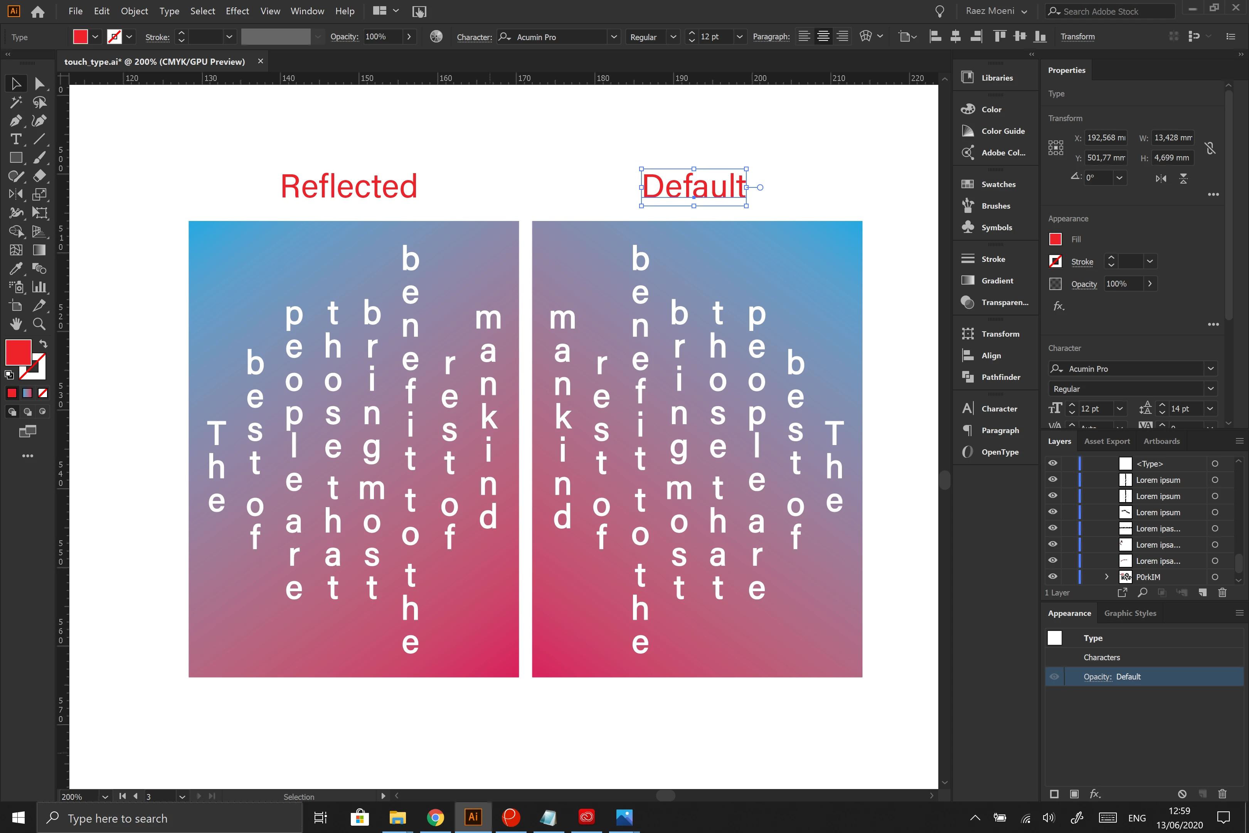Open the font style Regular dropdown
The width and height of the screenshot is (1249, 833).
tap(673, 37)
